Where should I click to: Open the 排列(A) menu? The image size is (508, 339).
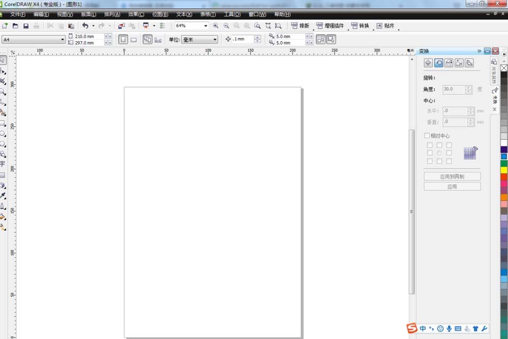coord(112,14)
